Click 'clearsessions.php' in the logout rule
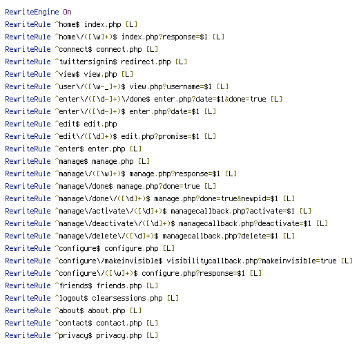Viewport: 359px width, 347px height. tap(127, 298)
